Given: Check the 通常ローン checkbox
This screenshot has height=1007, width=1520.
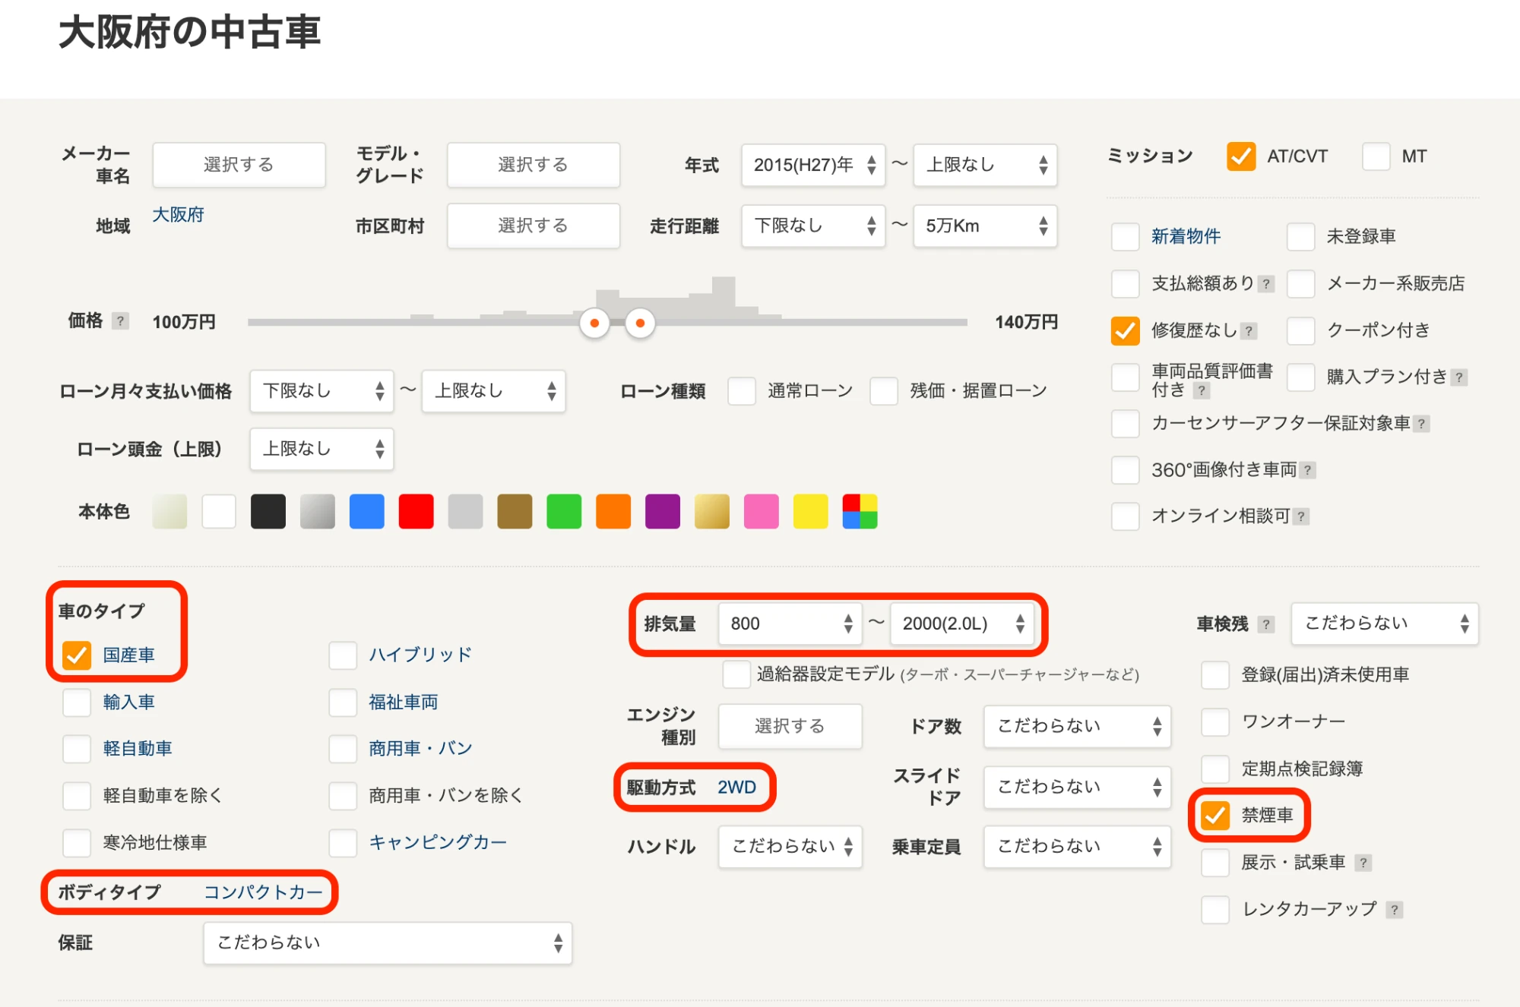Looking at the screenshot, I should [741, 391].
